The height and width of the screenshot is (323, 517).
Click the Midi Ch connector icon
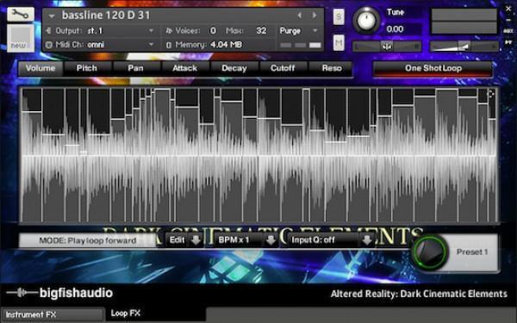click(49, 45)
